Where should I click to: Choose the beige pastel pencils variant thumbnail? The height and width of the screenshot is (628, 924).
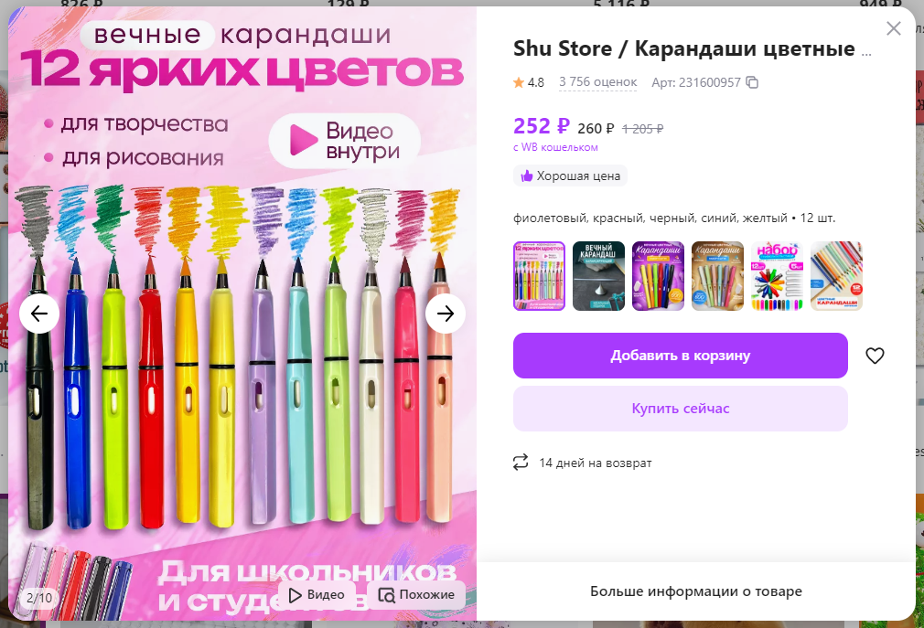pos(718,276)
